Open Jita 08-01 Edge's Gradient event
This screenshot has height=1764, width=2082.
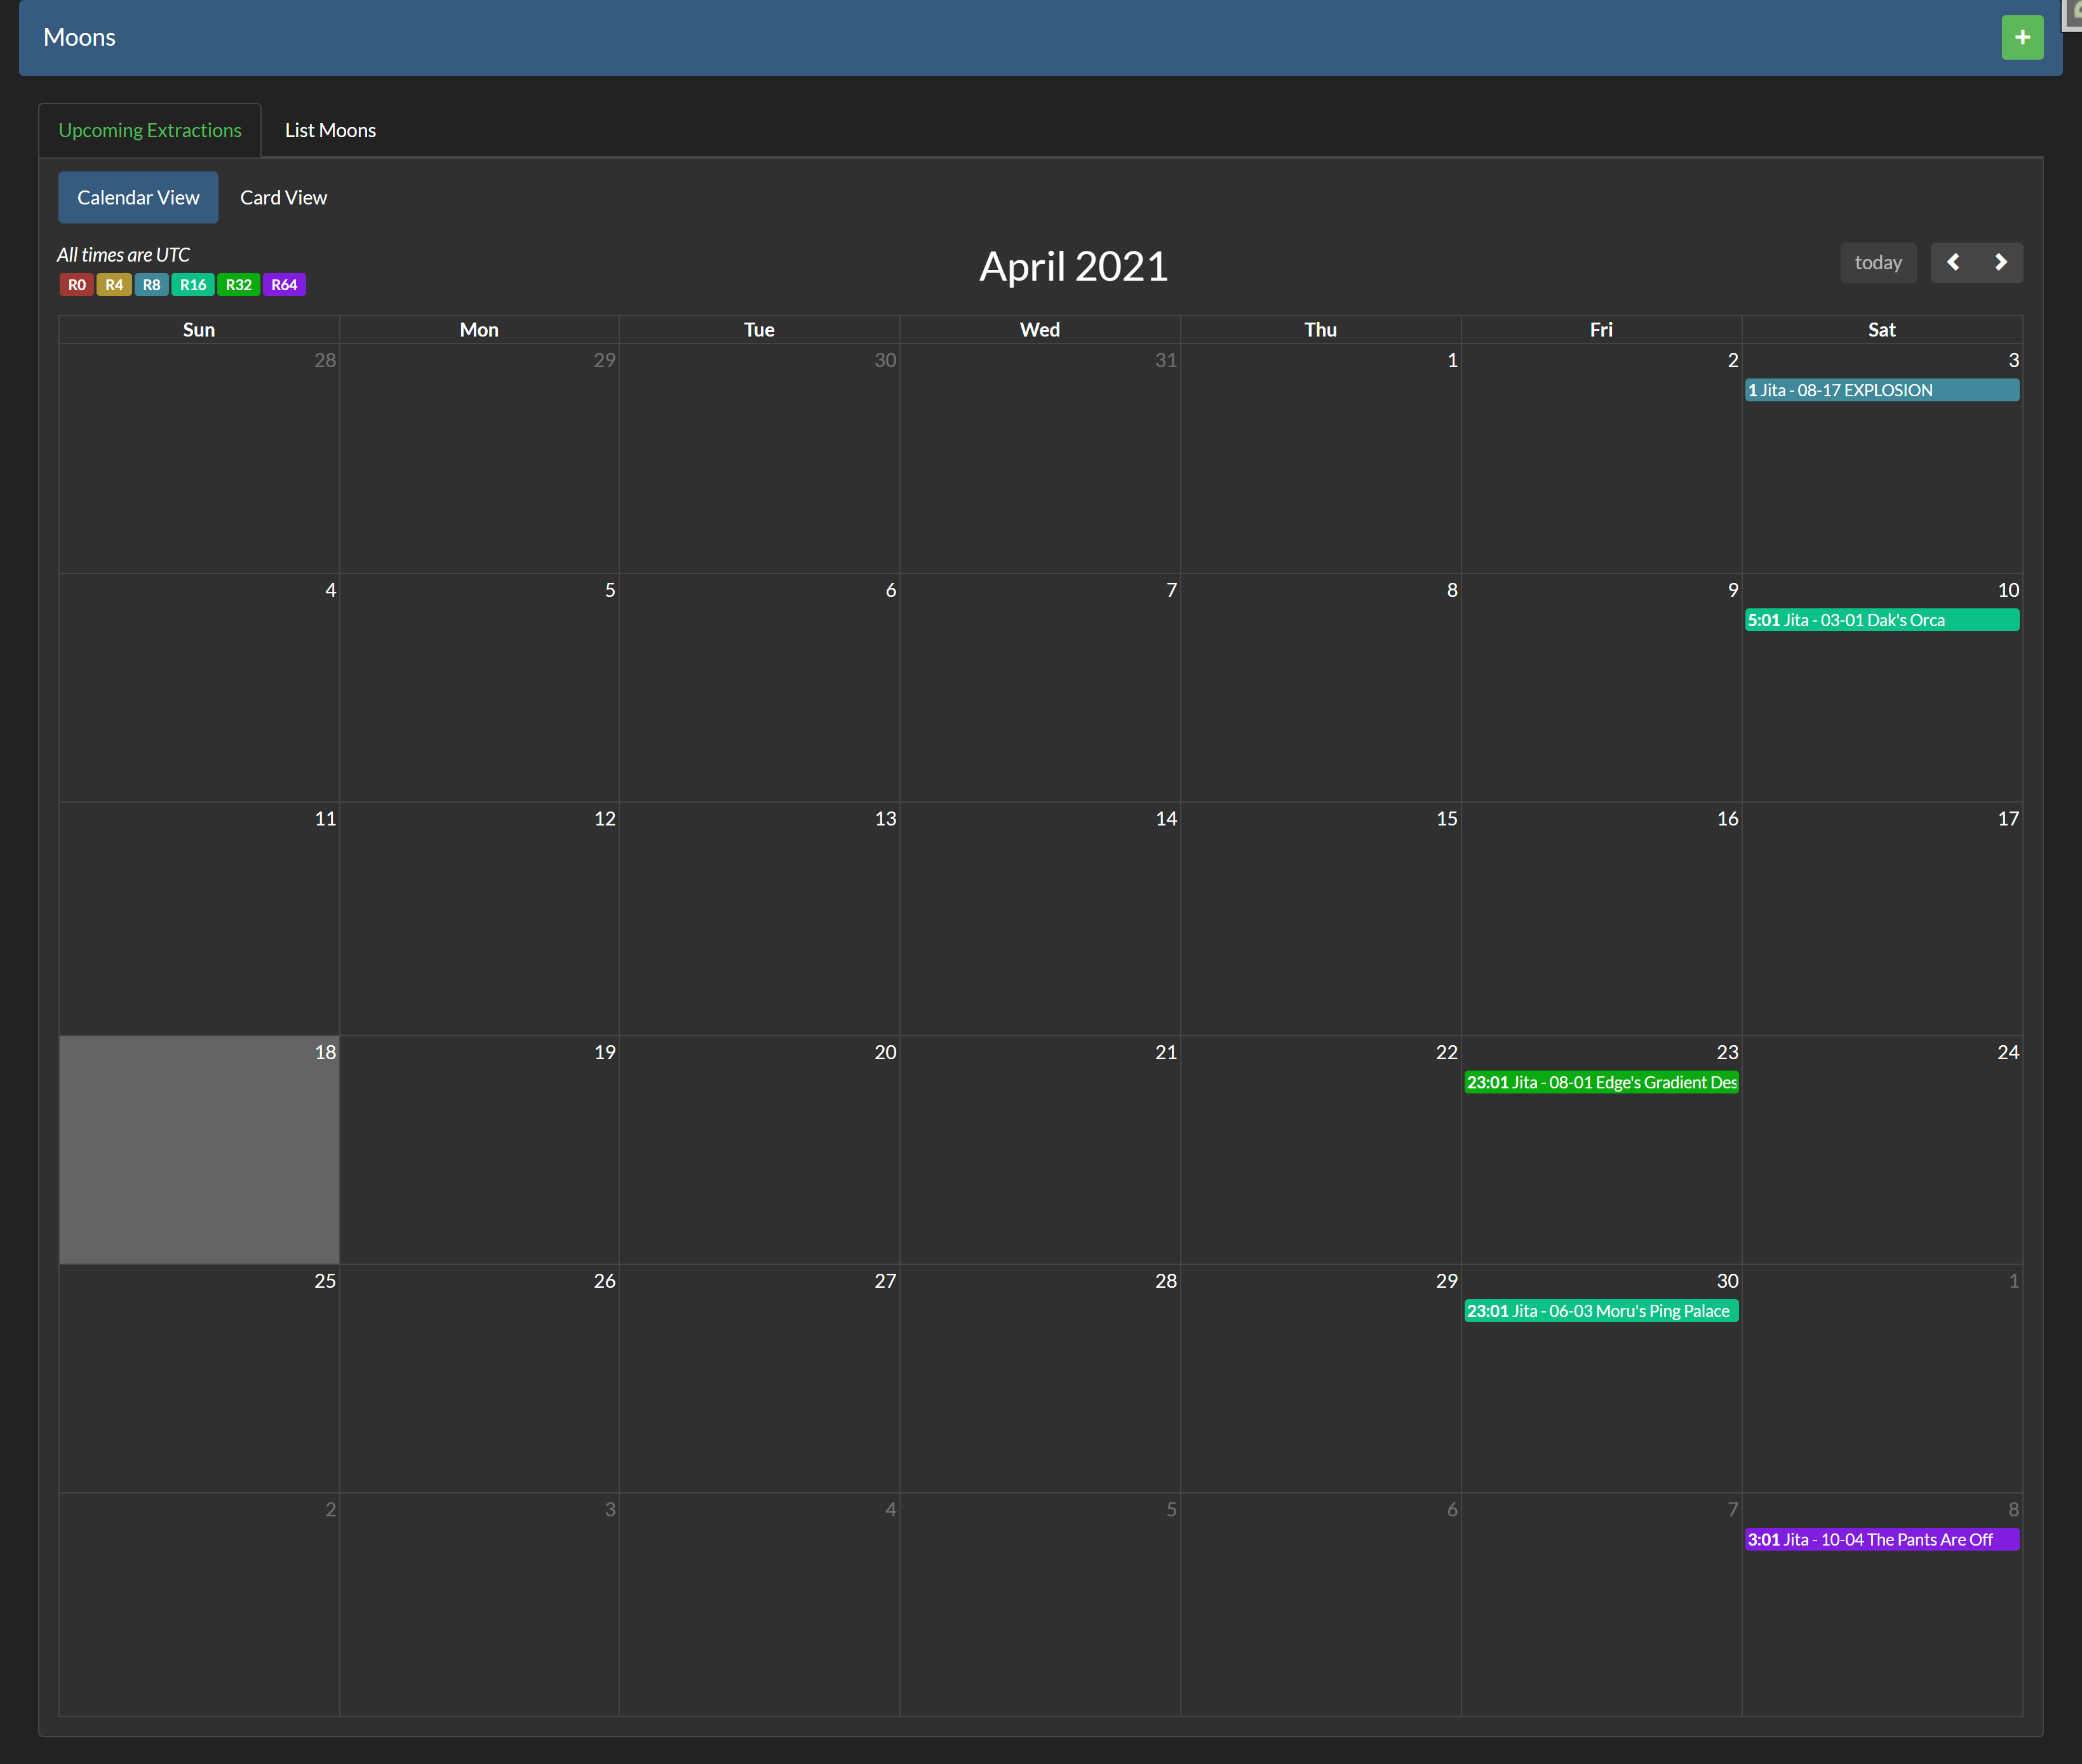pos(1601,1082)
